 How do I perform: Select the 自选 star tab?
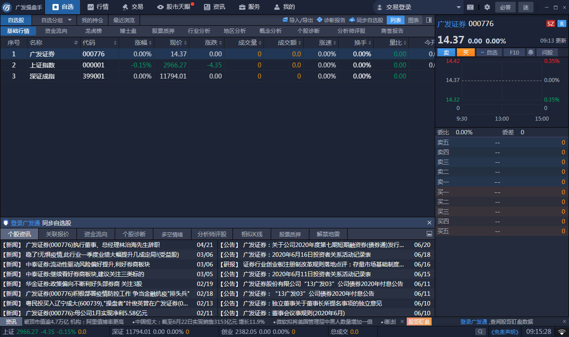pos(63,7)
